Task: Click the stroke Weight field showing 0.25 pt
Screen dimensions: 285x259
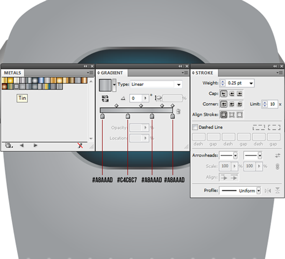Action: click(x=237, y=83)
